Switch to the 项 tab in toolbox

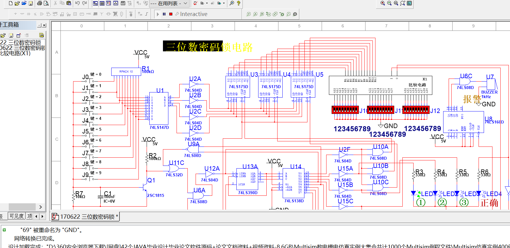(x=30, y=216)
